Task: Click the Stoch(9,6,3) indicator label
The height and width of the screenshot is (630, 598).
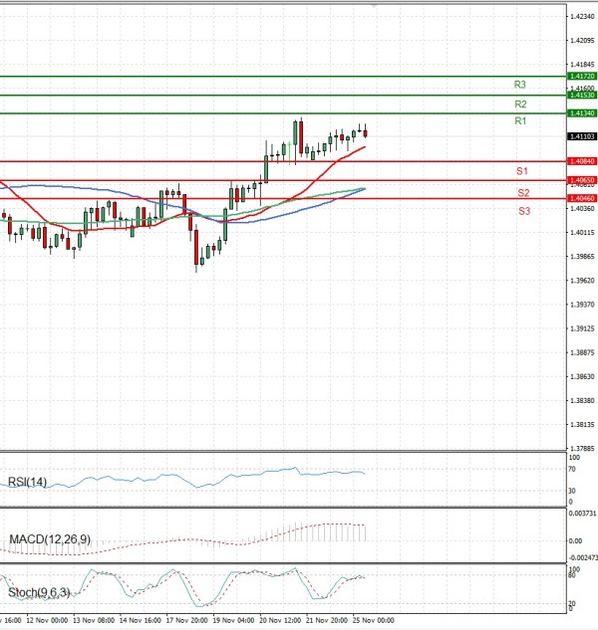Action: click(41, 594)
